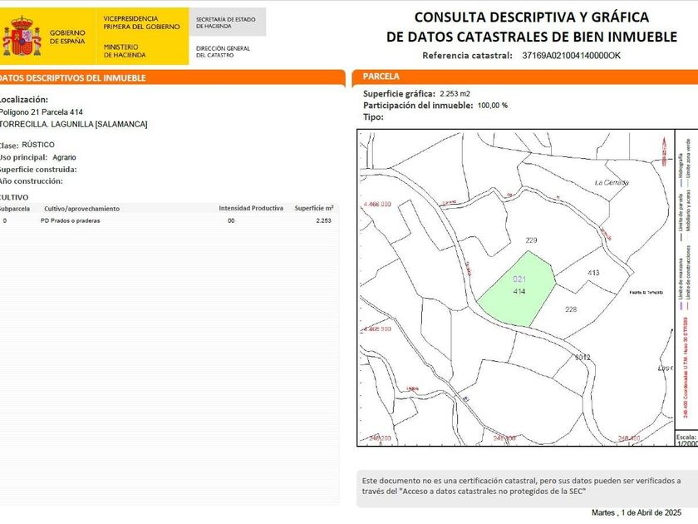Screen dimensions: 698x524
Task: Click the 'Intensidad Productiva' column header
Action: click(x=251, y=208)
